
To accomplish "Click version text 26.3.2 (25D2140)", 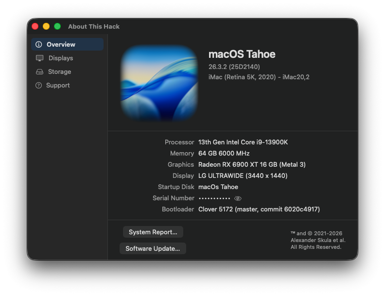I will pos(234,67).
